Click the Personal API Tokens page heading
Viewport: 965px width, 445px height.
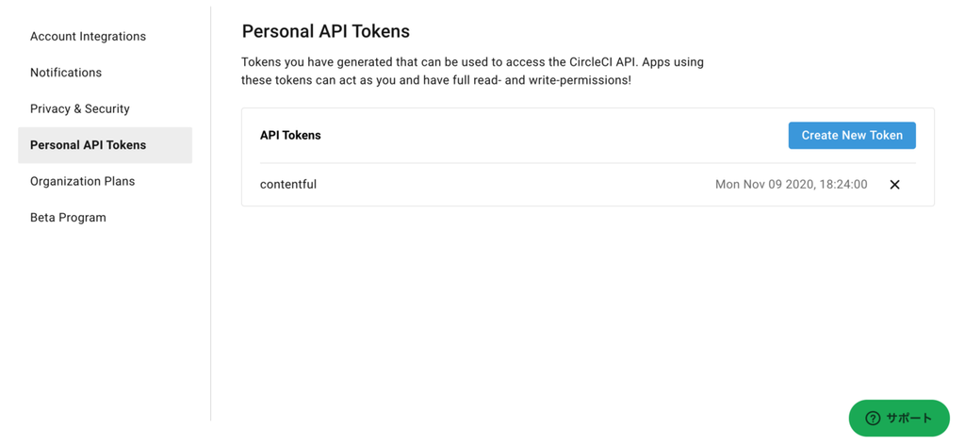[x=325, y=32]
